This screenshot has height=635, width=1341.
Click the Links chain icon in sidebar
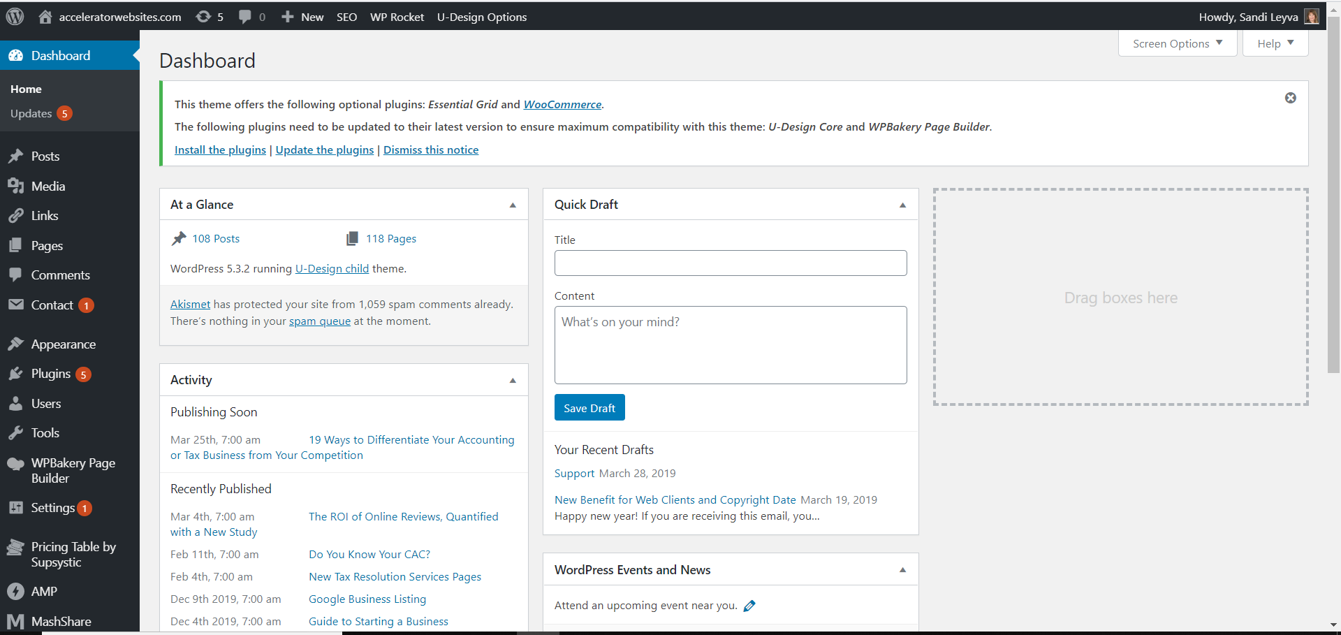16,216
